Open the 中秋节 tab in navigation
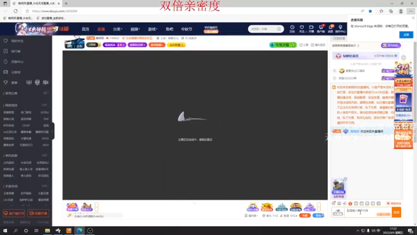The width and height of the screenshot is (417, 235). click(187, 29)
